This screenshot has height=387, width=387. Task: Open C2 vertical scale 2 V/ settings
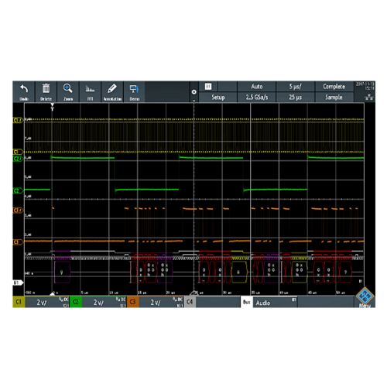click(x=104, y=302)
